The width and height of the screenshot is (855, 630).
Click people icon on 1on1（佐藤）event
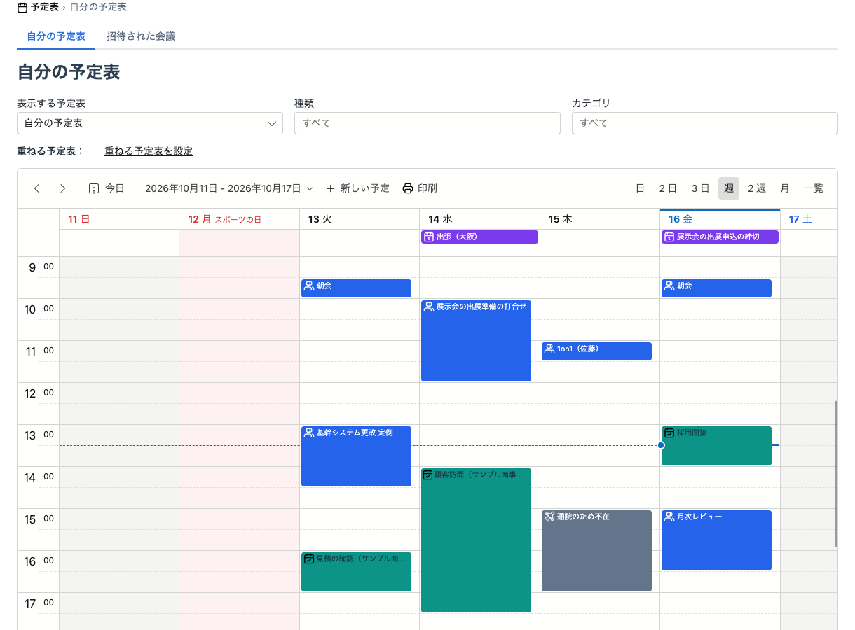549,349
